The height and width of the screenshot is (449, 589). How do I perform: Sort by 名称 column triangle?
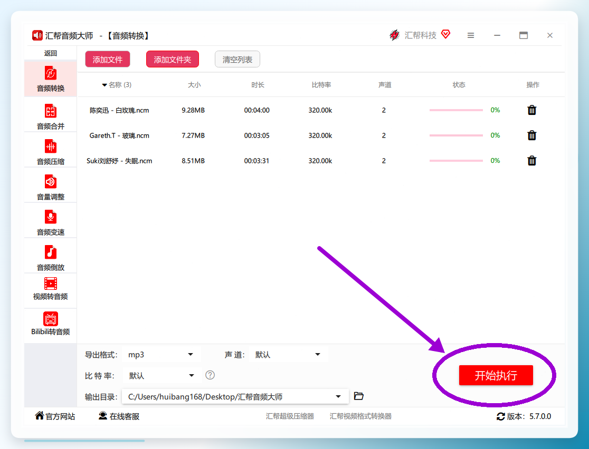click(x=104, y=85)
